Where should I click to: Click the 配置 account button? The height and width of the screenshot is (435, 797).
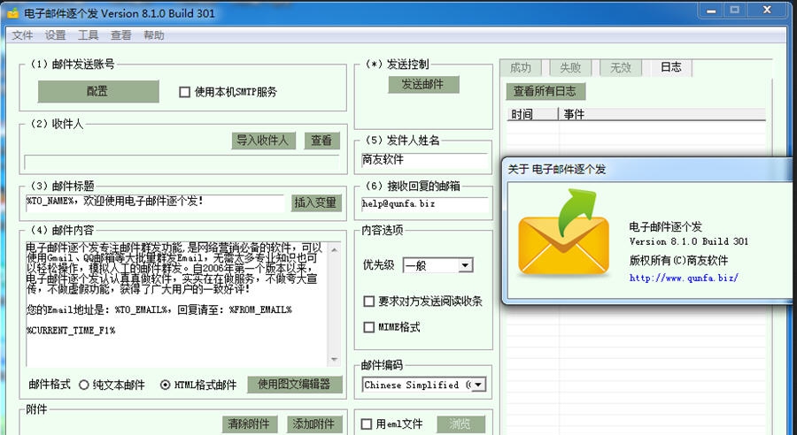click(98, 91)
